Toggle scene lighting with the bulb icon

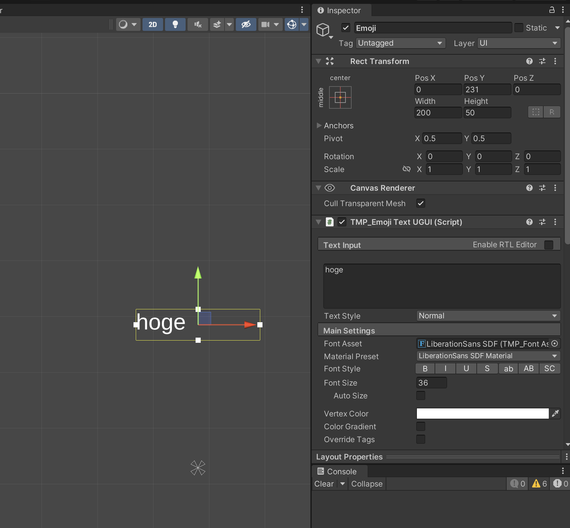point(175,24)
